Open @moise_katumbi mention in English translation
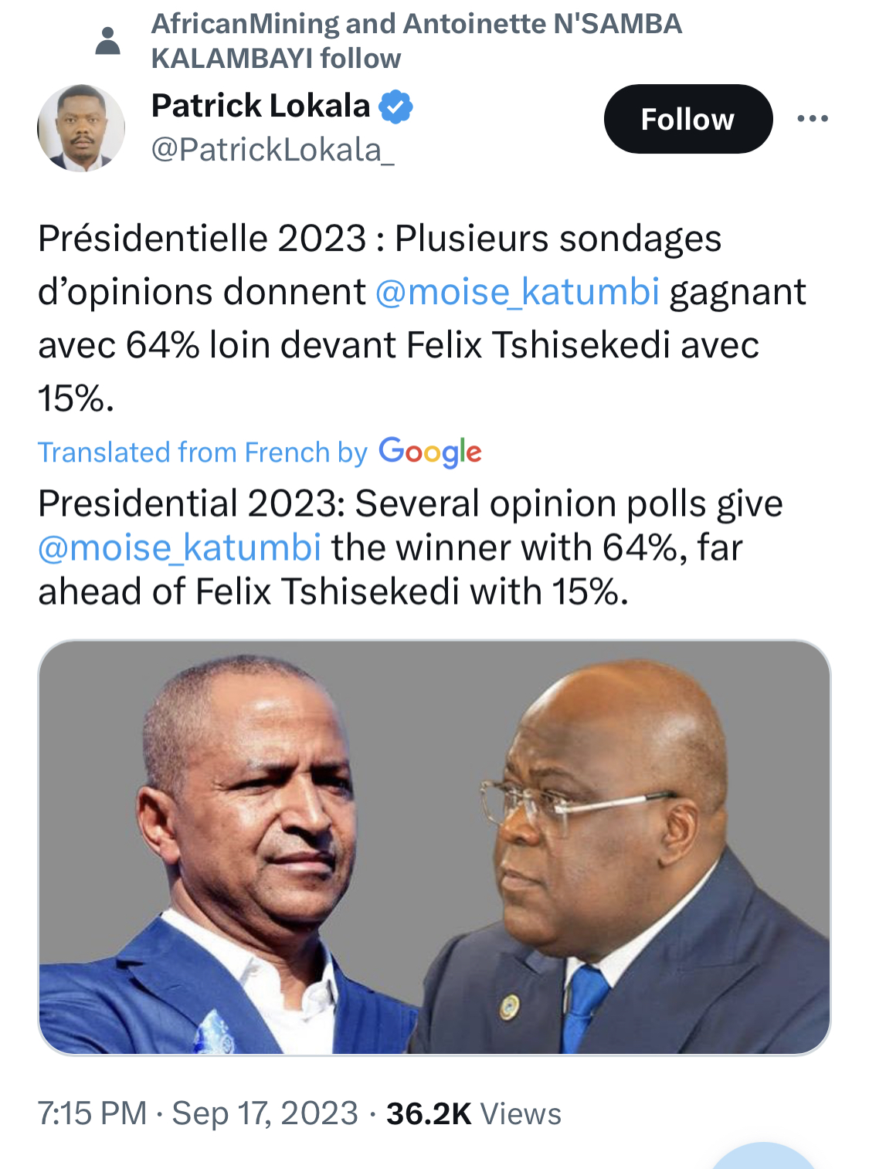869x1169 pixels. click(x=179, y=548)
